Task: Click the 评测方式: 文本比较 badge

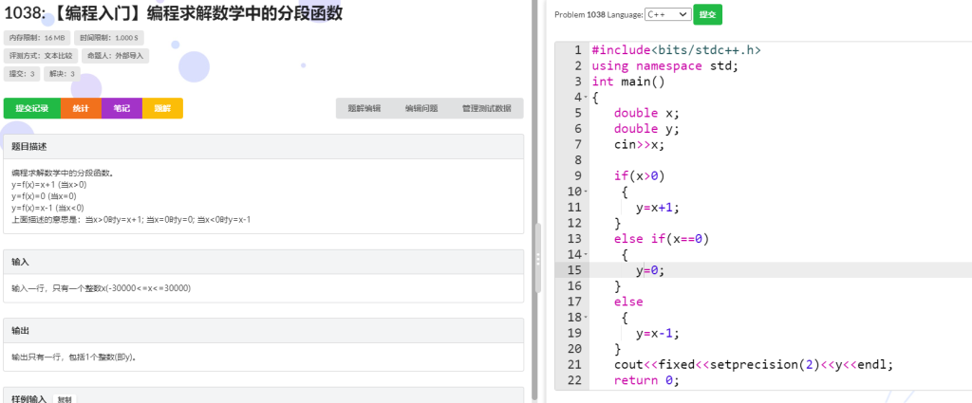Action: point(41,56)
